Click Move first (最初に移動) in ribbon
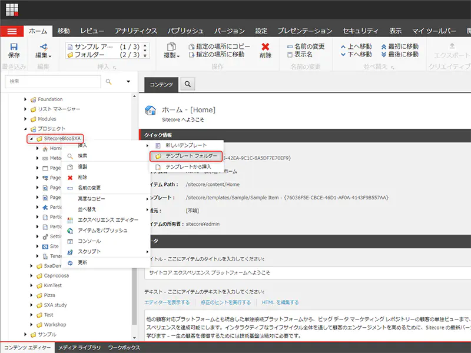471x353 pixels. (x=400, y=46)
